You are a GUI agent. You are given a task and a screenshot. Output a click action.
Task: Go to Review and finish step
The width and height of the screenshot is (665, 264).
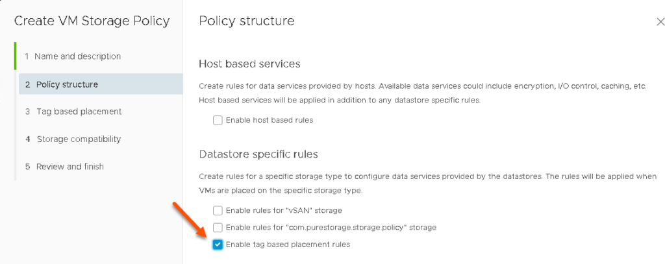pyautogui.click(x=64, y=167)
